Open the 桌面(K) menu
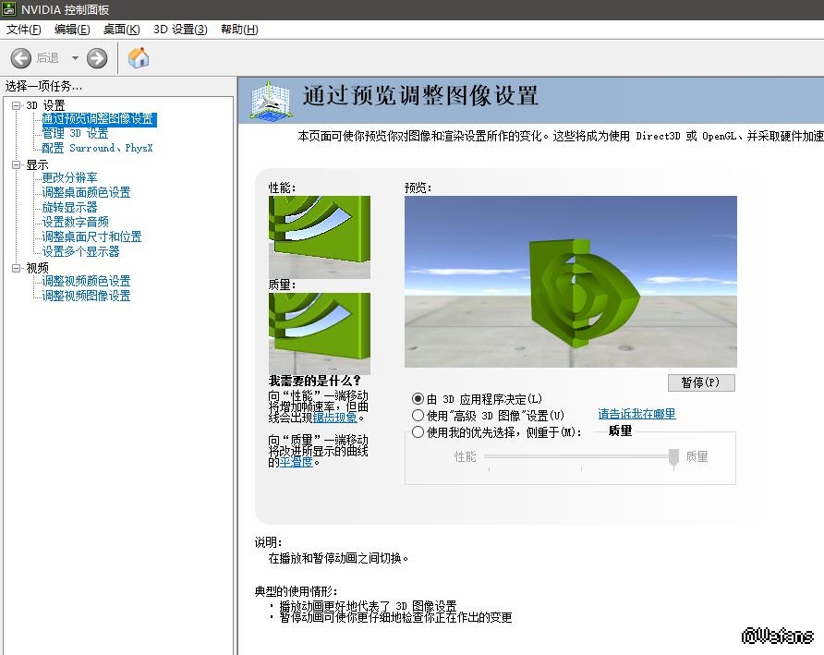Image resolution: width=824 pixels, height=655 pixels. pyautogui.click(x=121, y=30)
